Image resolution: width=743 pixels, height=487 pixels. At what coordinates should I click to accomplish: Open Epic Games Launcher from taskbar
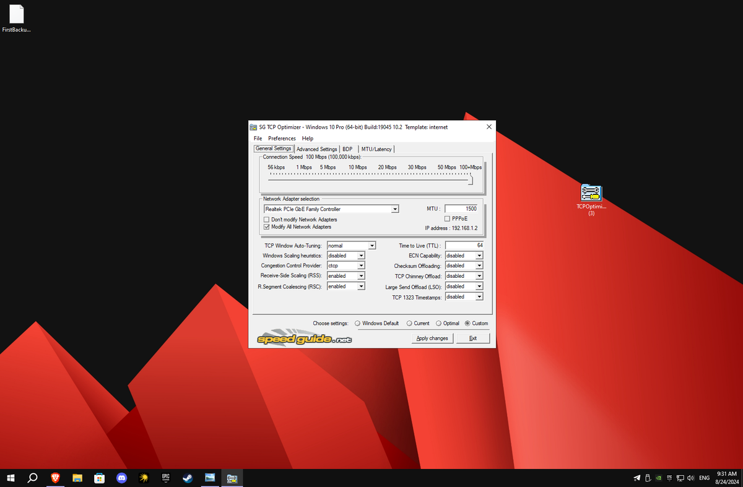166,478
